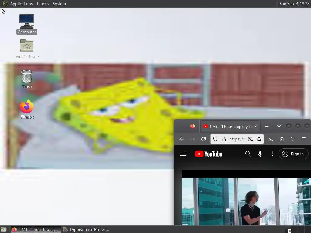This screenshot has height=233, width=311.
Task: Show desktop from bottom panel icon
Action: (x=4, y=229)
